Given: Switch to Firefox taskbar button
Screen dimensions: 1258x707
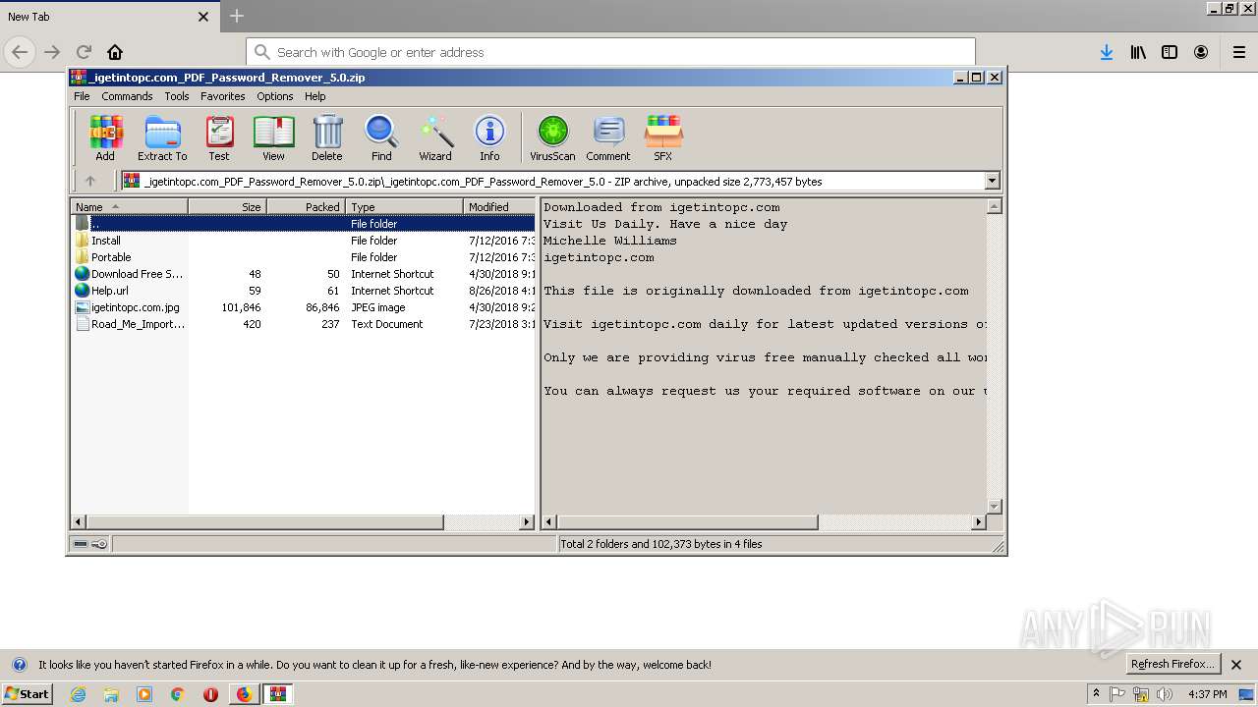Looking at the screenshot, I should [x=244, y=694].
